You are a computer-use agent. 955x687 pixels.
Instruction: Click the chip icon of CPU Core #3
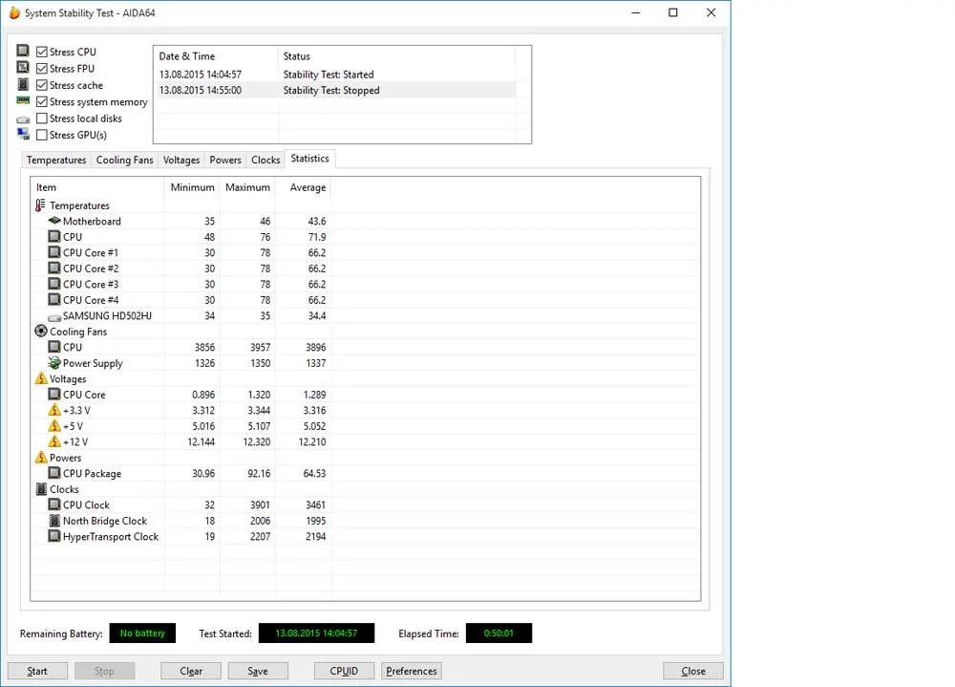pyautogui.click(x=54, y=284)
